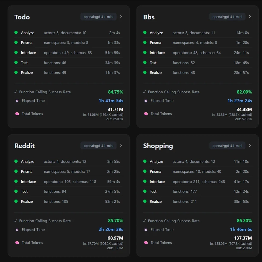
Task: Click the openai/gpt-4.1-mini badge on Shopping
Action: (227, 146)
